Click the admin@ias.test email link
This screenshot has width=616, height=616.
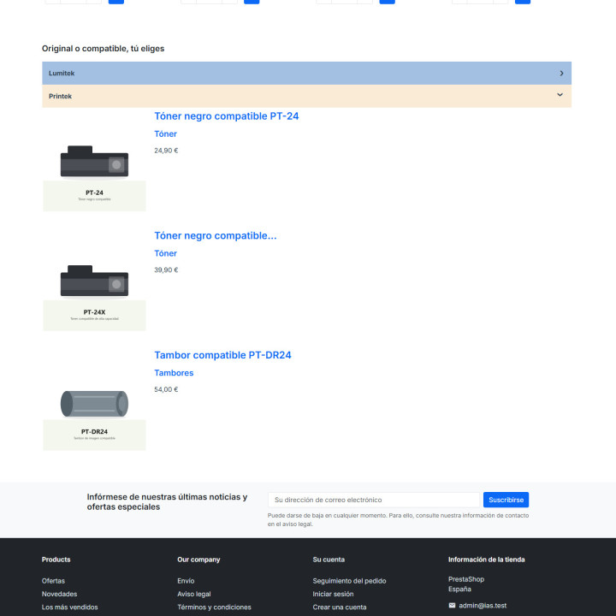483,606
